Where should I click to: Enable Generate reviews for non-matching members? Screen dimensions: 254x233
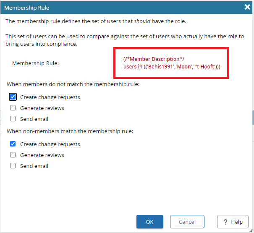tap(13, 108)
